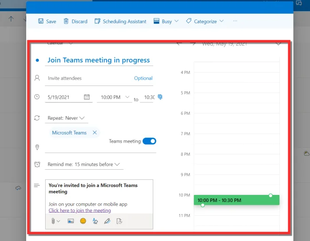The image size is (310, 241).
Task: Open the Remind me 15 minutes dropdown
Action: 84,164
